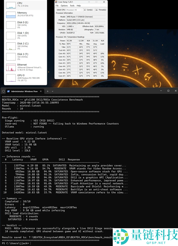Screen dimensions: 178x246
Task: Click the Revision VMR-B2 value
Action: 72,30
